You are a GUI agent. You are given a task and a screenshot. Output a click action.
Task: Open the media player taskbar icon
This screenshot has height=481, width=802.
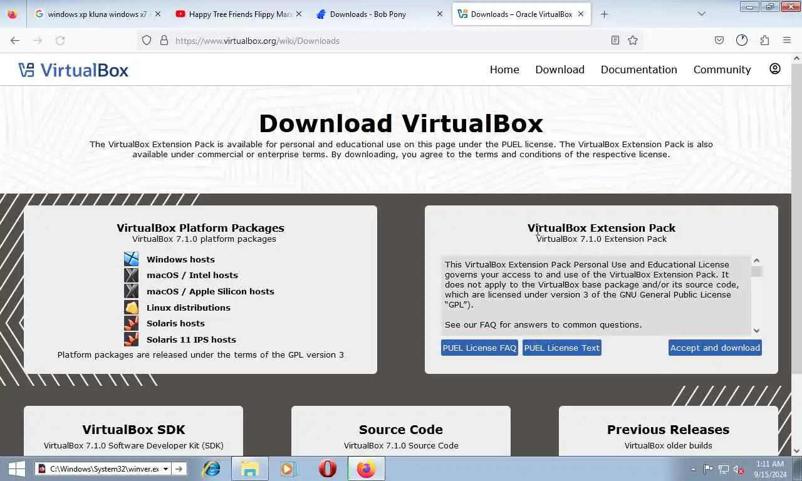point(287,468)
